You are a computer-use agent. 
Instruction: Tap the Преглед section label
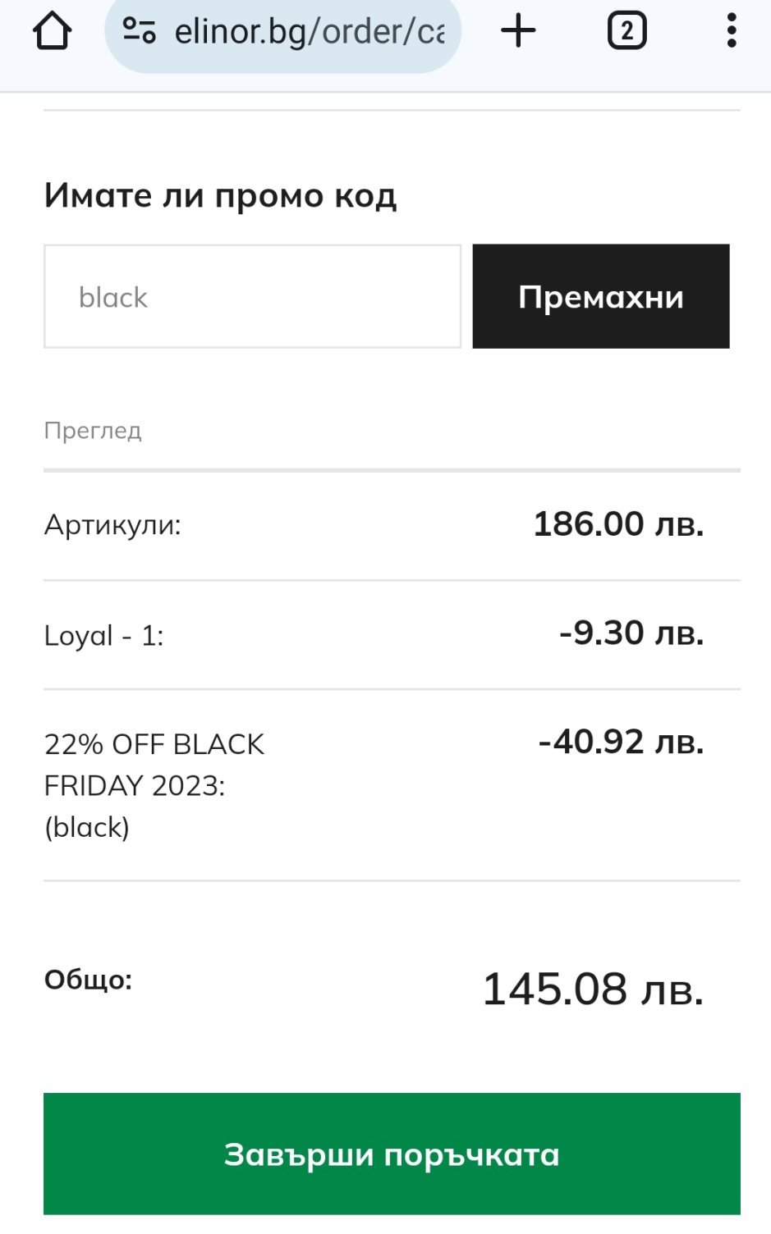pyautogui.click(x=93, y=430)
